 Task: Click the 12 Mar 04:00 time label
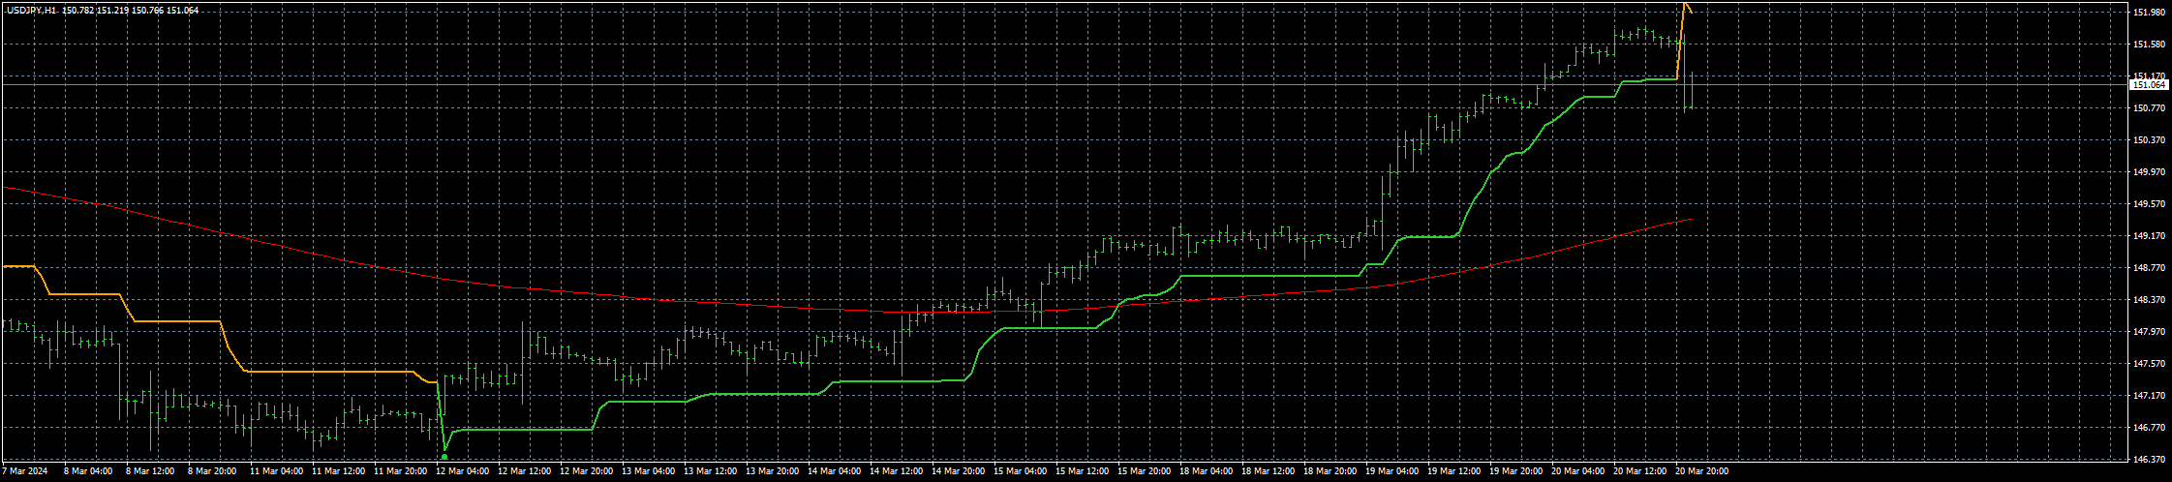point(462,472)
